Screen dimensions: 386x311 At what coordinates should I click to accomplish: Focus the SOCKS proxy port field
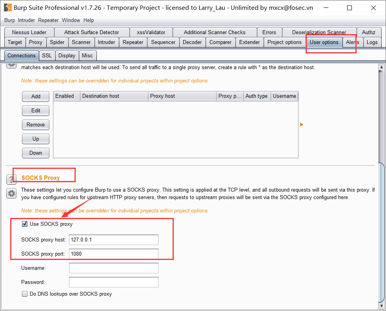click(114, 254)
